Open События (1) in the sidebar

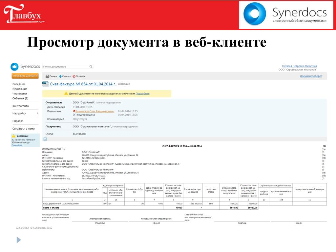pyautogui.click(x=20, y=98)
